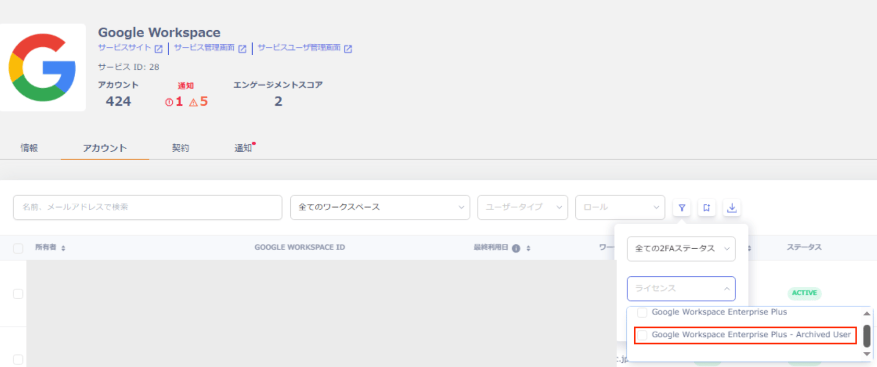Click the license list scrollbar down arrow
The width and height of the screenshot is (877, 367).
(867, 354)
